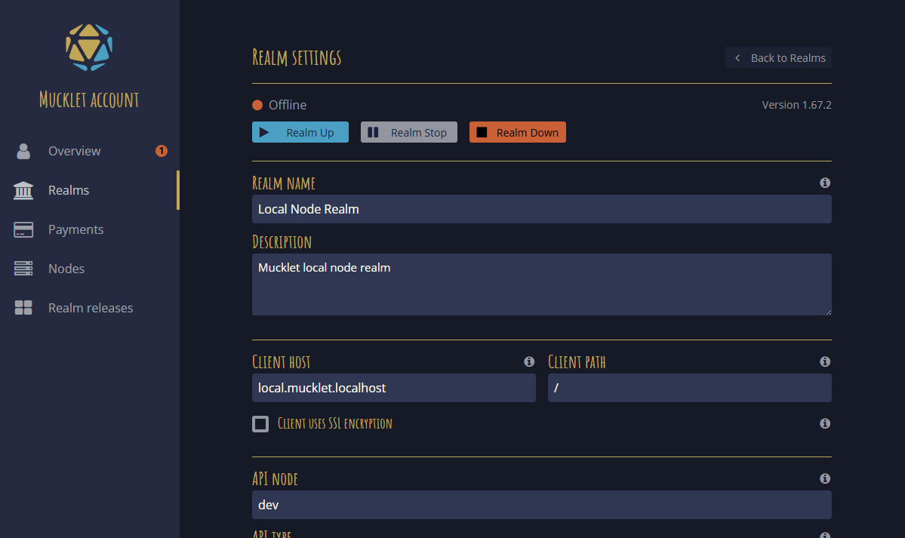The width and height of the screenshot is (905, 538).
Task: Enable Client uses SSL encryption checkbox
Action: (260, 423)
